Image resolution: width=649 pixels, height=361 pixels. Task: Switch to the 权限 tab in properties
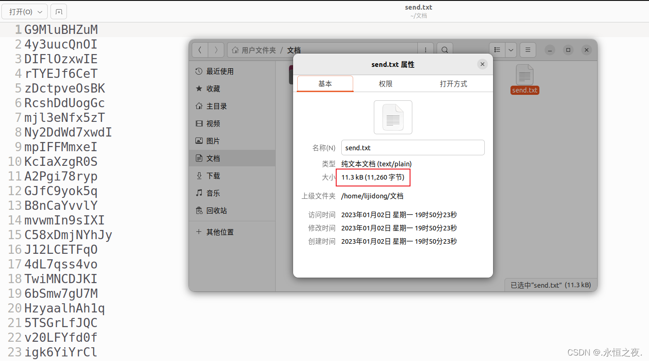tap(386, 84)
